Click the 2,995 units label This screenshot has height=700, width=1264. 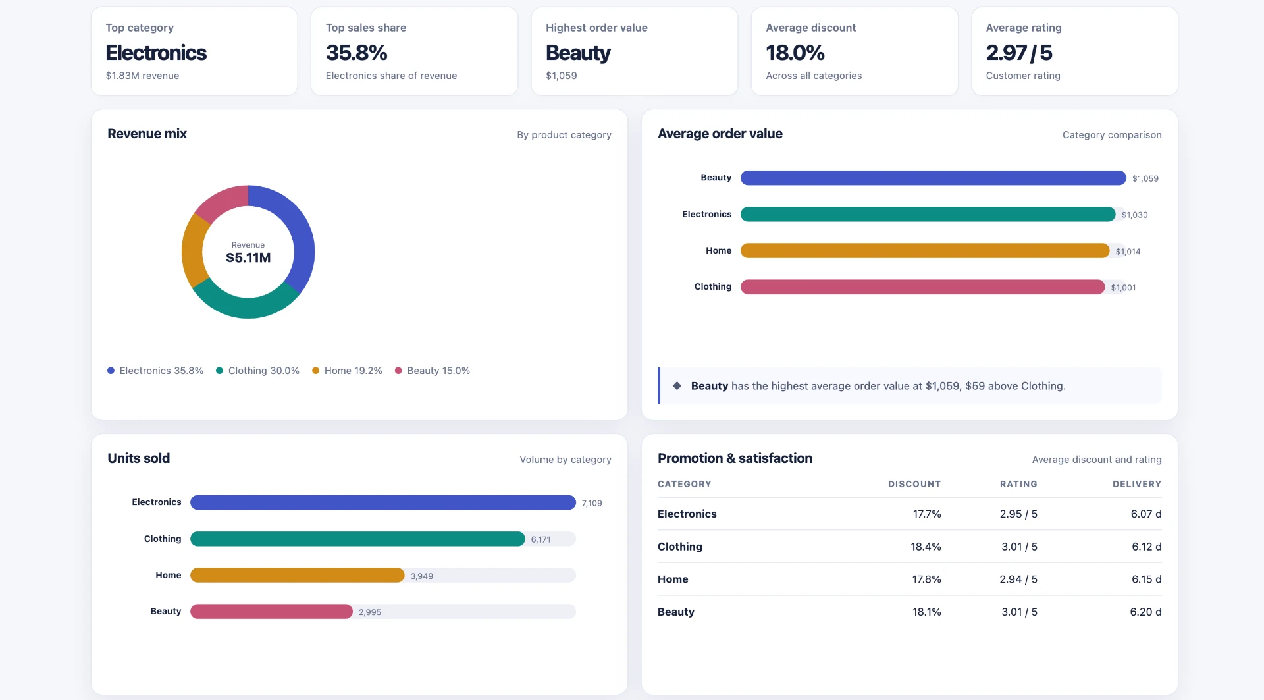(370, 612)
